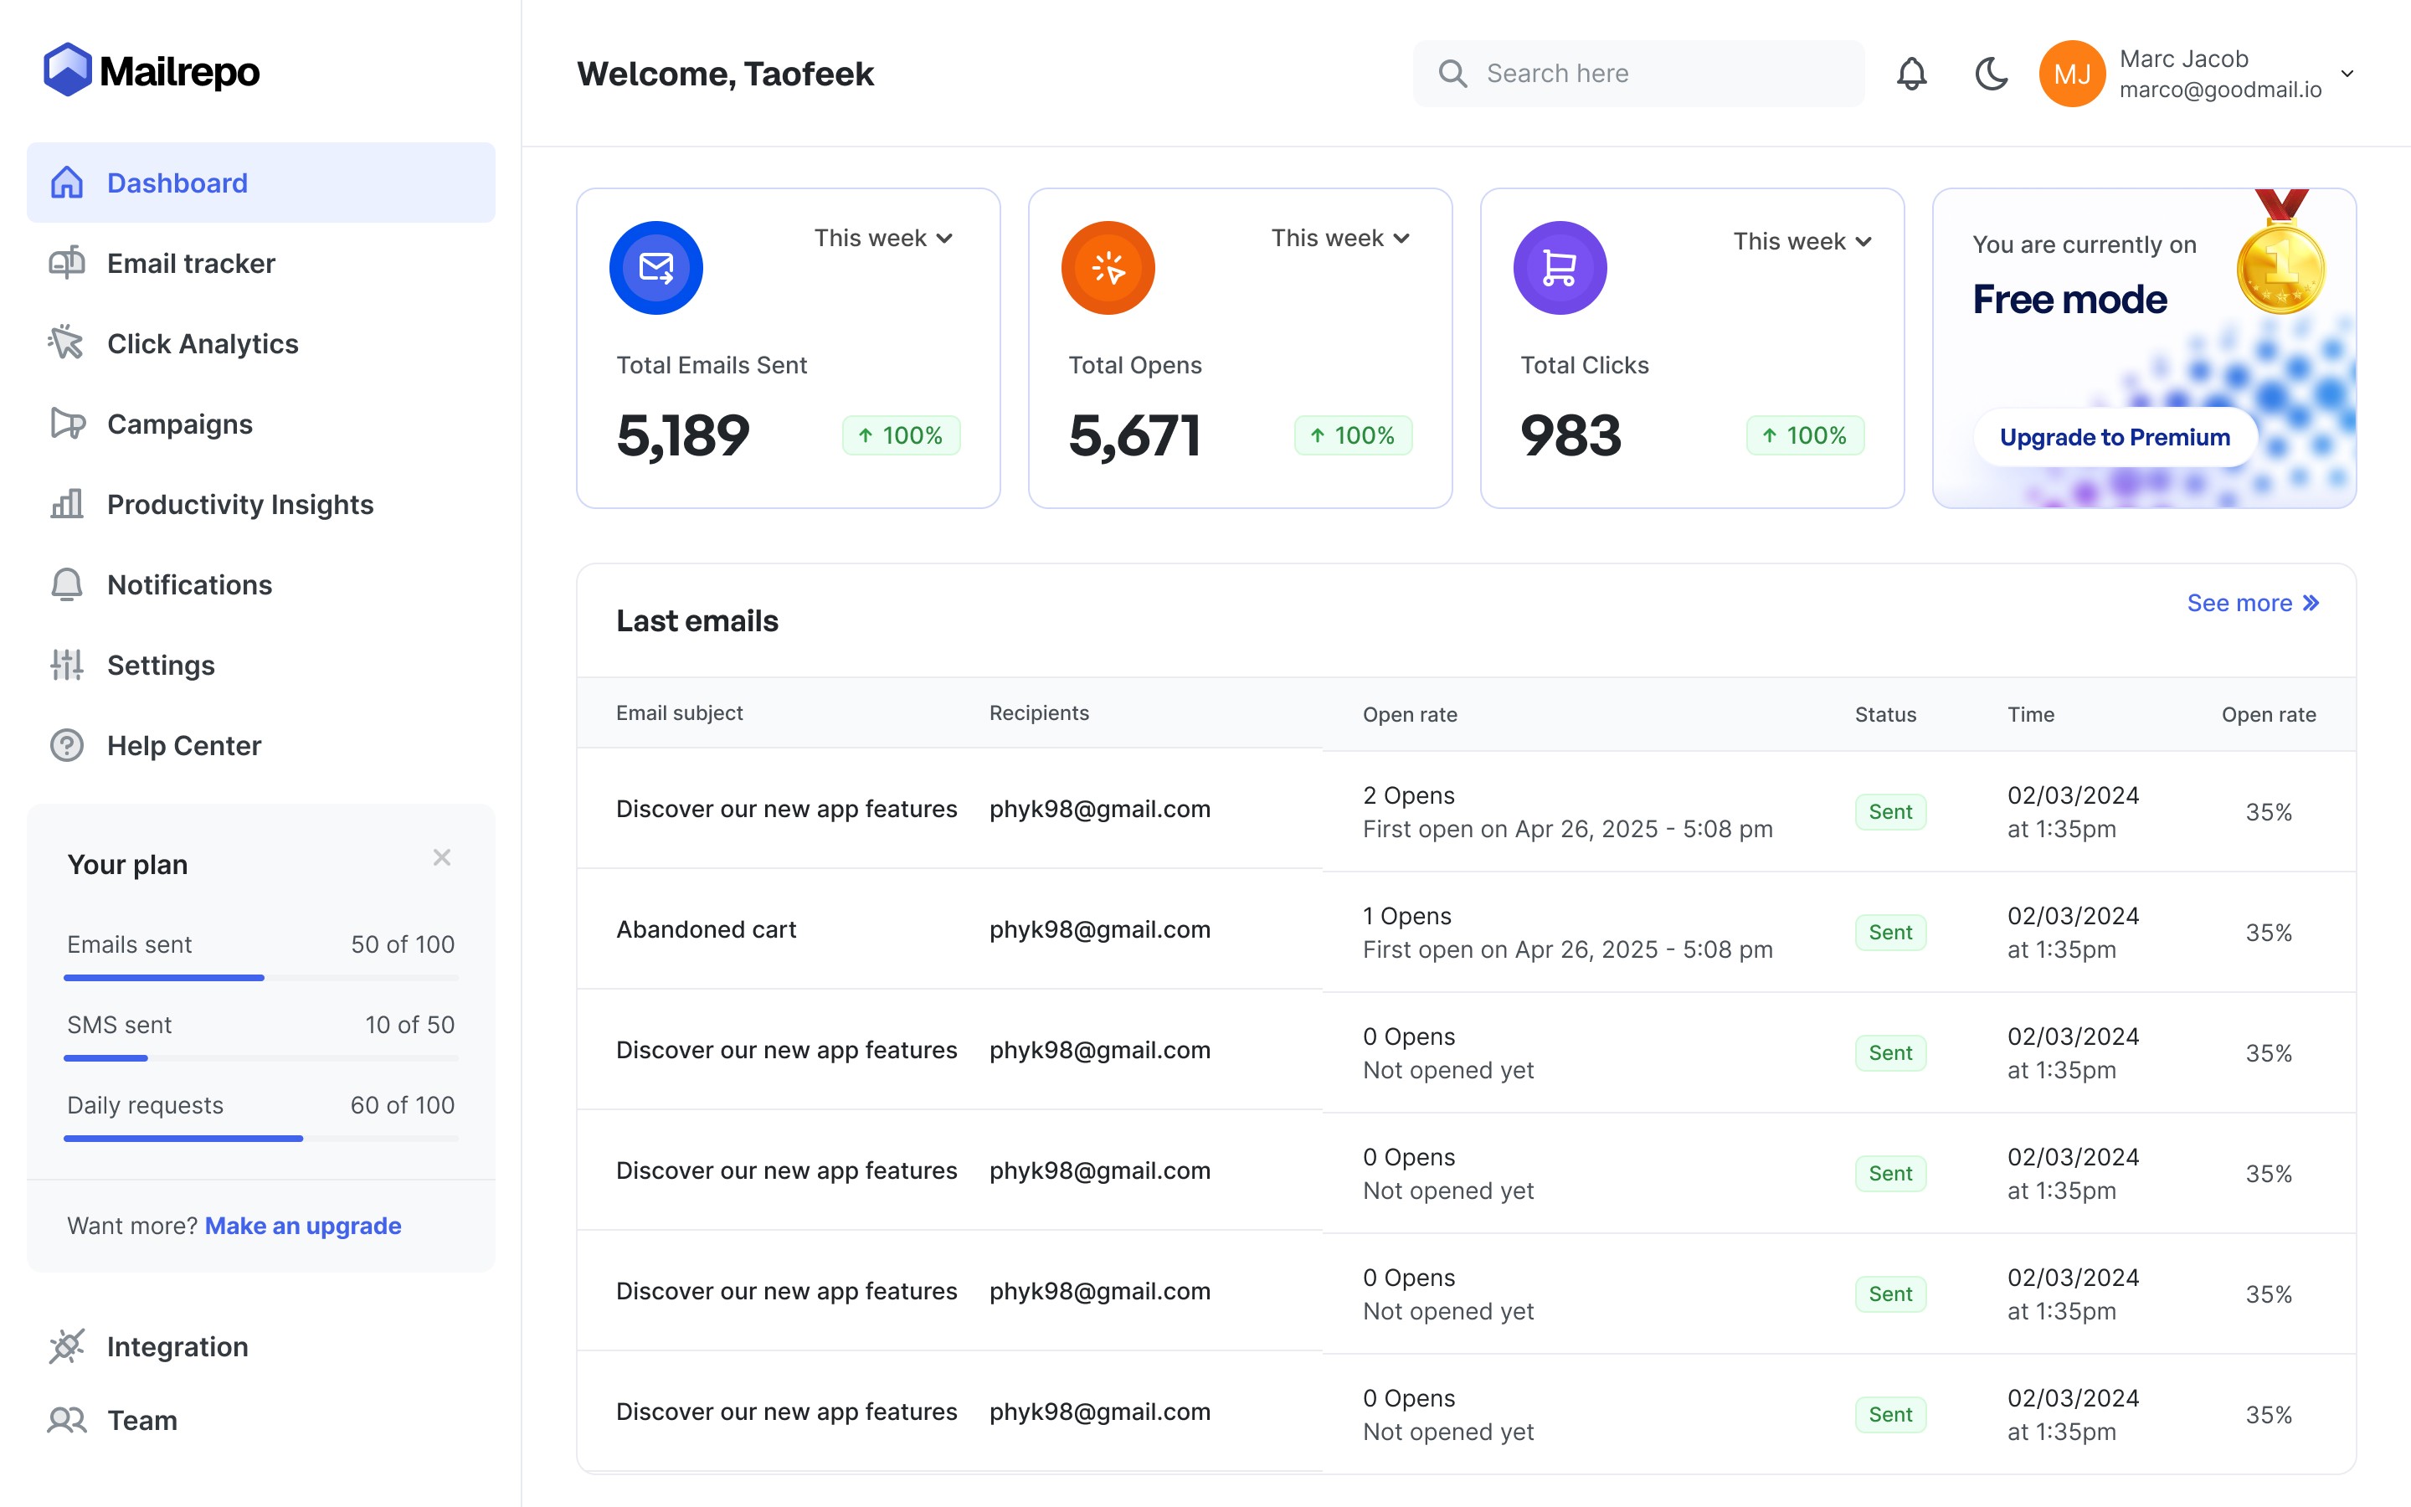This screenshot has width=2411, height=1507.
Task: Click the notification bell icon in header
Action: pos(1911,74)
